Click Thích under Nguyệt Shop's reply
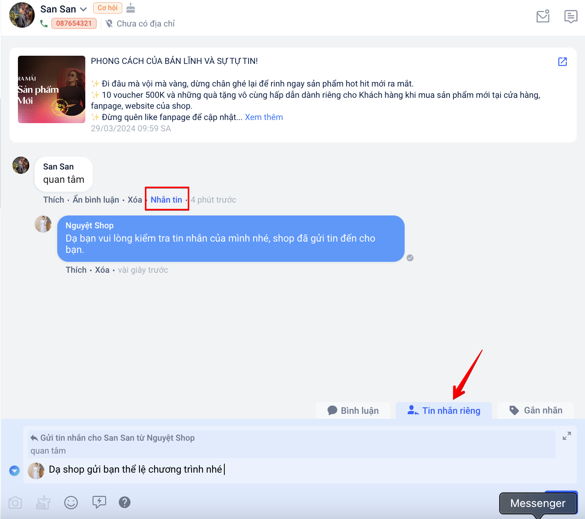The width and height of the screenshot is (585, 519). [76, 270]
